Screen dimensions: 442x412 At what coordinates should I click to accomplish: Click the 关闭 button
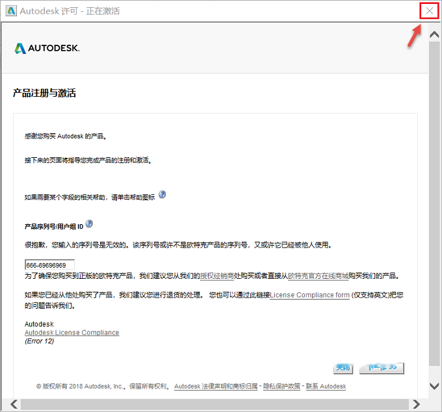point(343,368)
